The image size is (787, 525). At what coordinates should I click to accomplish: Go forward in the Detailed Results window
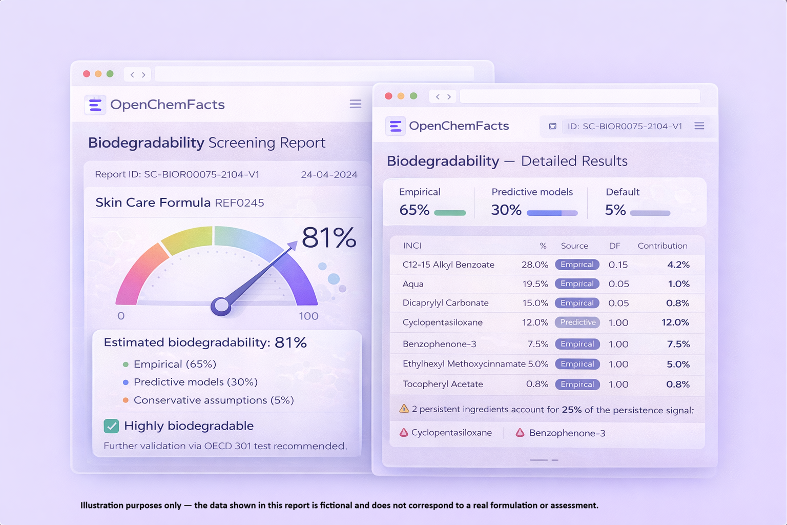(x=449, y=97)
